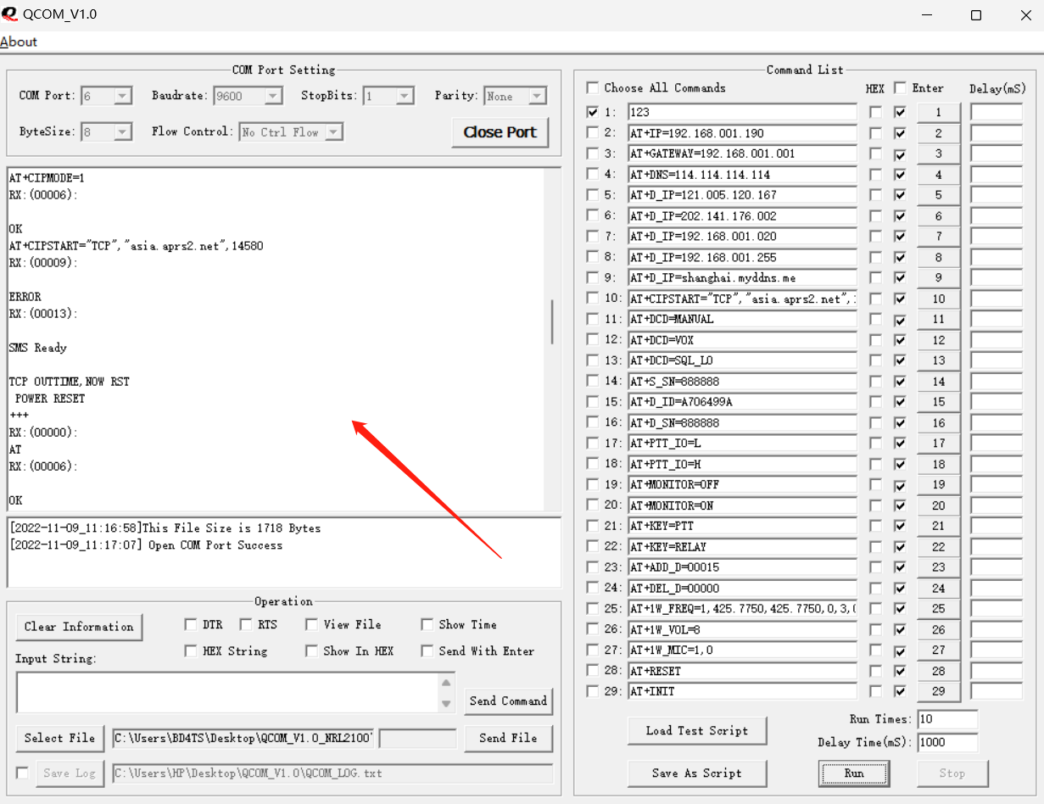The width and height of the screenshot is (1044, 804).
Task: Check the command 25 selection checkbox
Action: 593,609
